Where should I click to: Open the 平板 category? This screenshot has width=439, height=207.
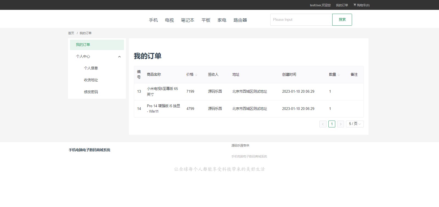pyautogui.click(x=206, y=20)
